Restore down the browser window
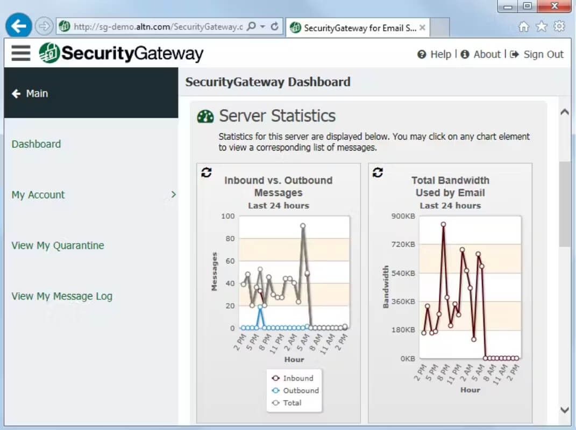 tap(528, 6)
